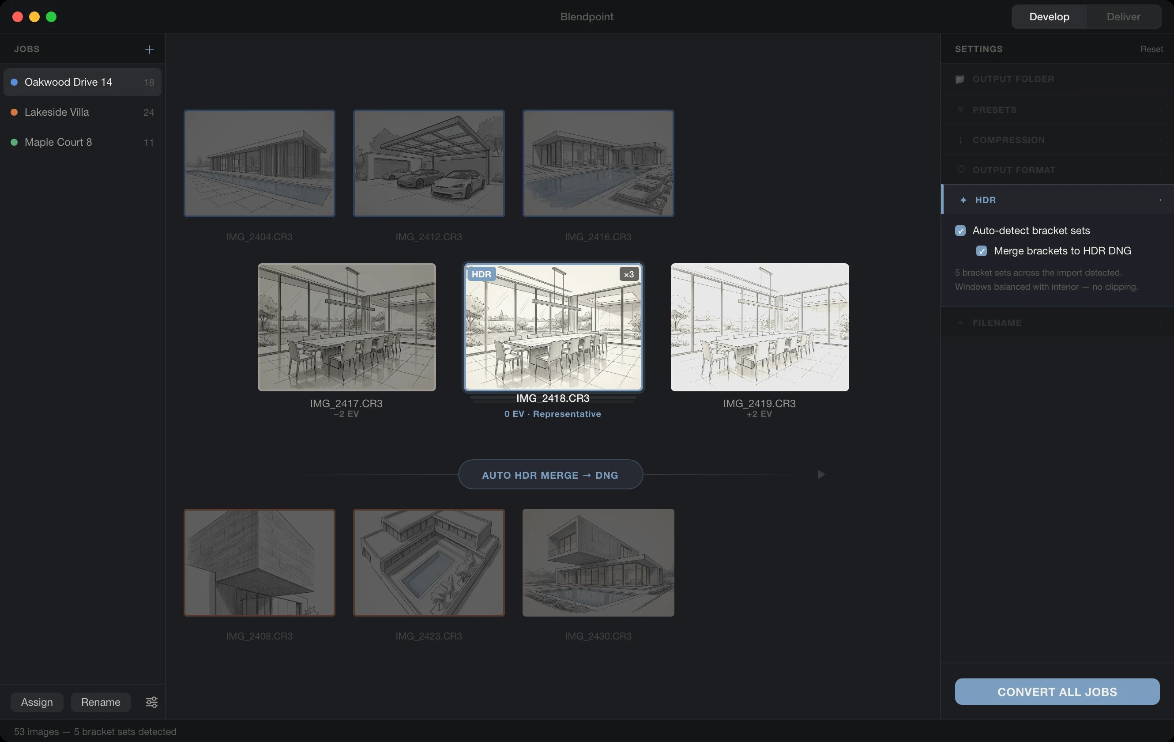Expand the Output Folder section chevron

1160,79
